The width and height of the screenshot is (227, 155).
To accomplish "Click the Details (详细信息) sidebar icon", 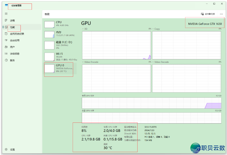I will [x=6, y=54].
